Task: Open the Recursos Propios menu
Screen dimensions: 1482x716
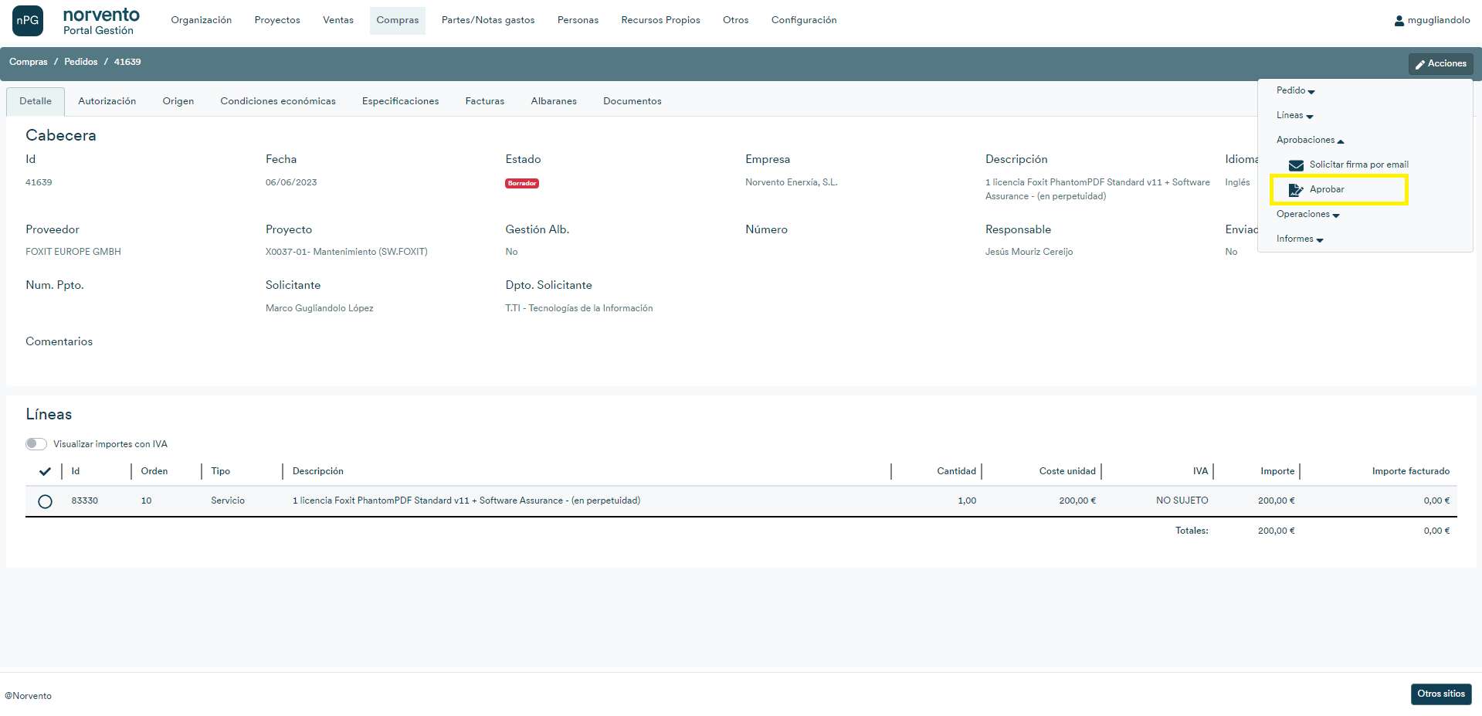Action: pyautogui.click(x=660, y=20)
